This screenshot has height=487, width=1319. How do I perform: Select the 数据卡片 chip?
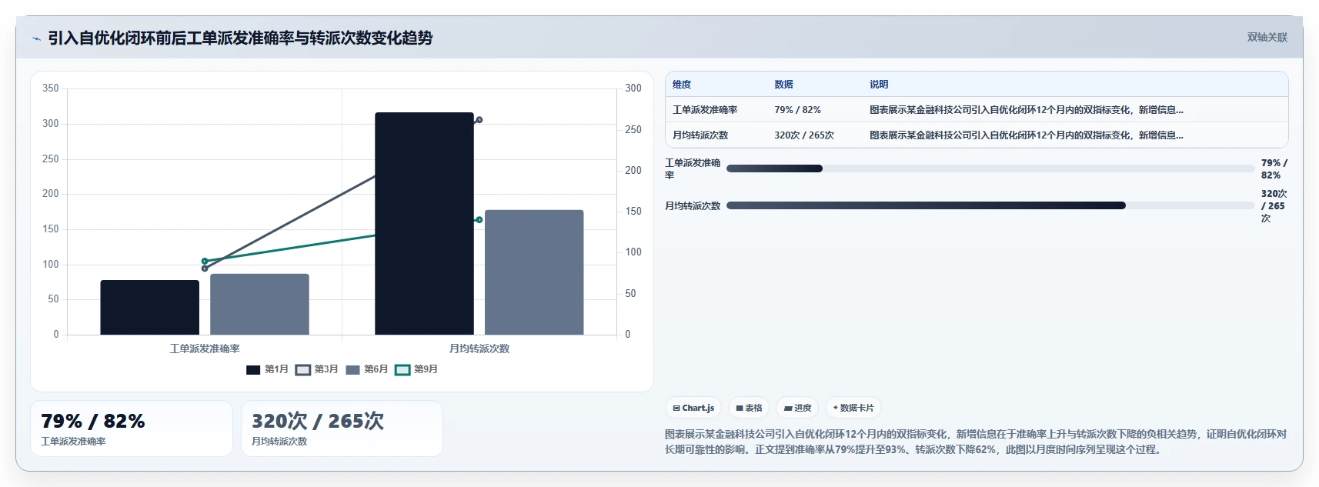click(853, 408)
